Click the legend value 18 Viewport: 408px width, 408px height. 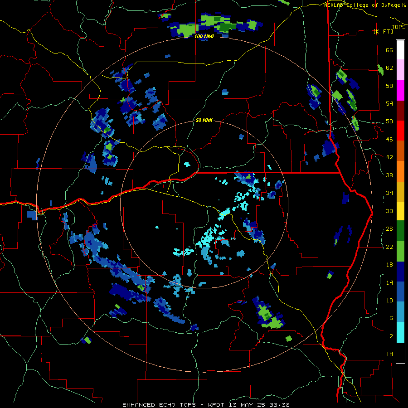coord(389,265)
